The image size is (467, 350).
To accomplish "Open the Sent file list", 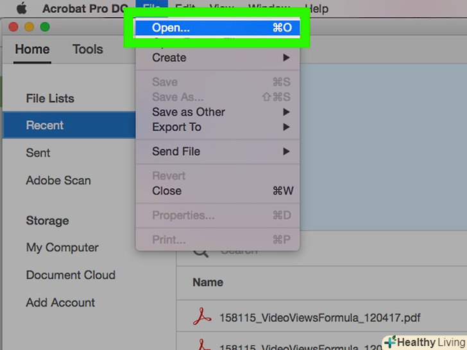I will click(38, 153).
